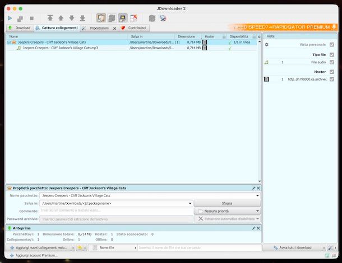Click the Salva in column header

click(x=151, y=36)
